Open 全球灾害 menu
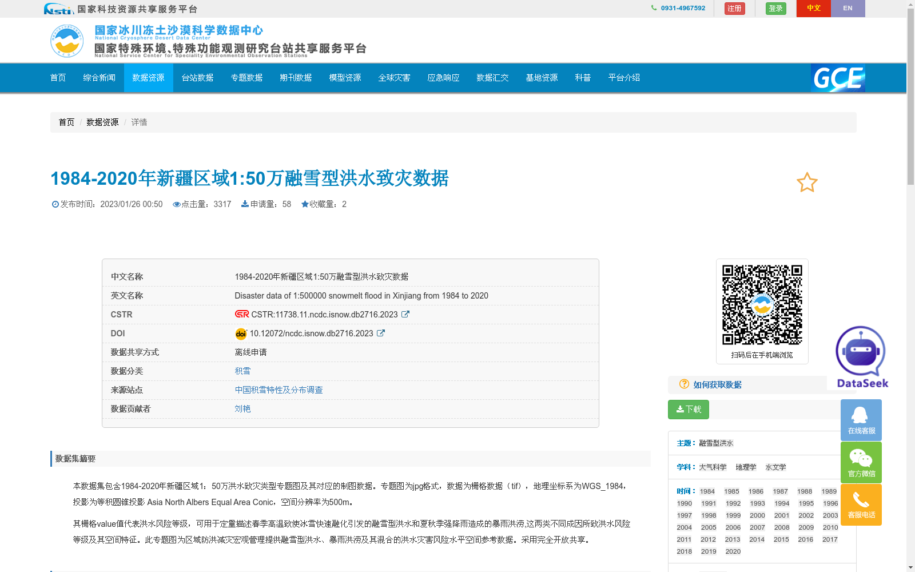This screenshot has height=572, width=915. click(395, 78)
